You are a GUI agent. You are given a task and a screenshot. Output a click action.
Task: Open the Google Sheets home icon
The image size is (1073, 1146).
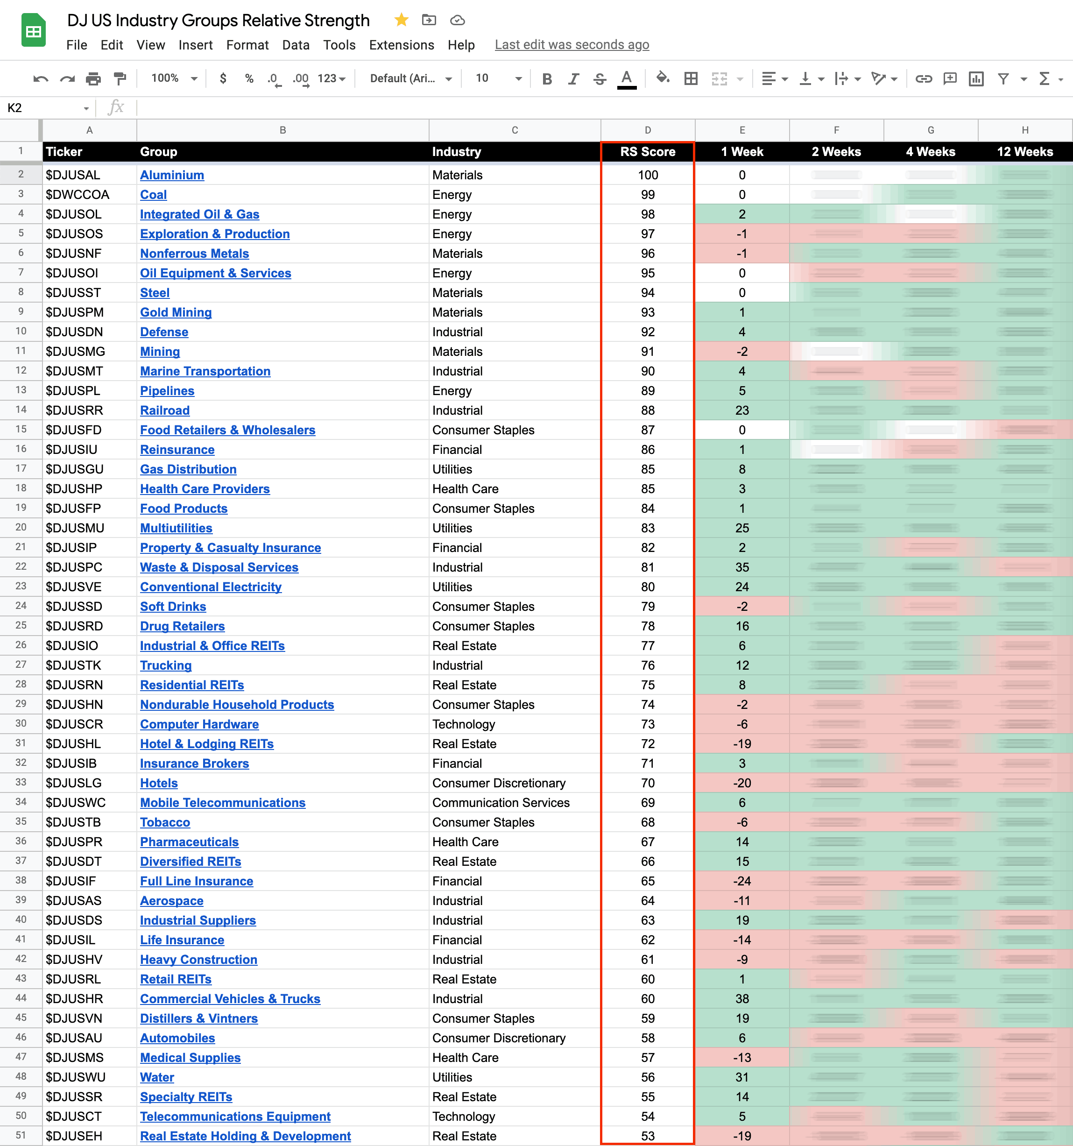tap(34, 30)
